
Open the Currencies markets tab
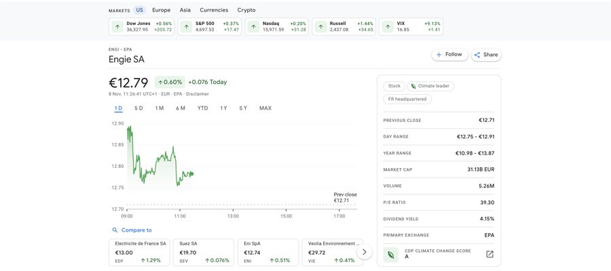[x=214, y=10]
